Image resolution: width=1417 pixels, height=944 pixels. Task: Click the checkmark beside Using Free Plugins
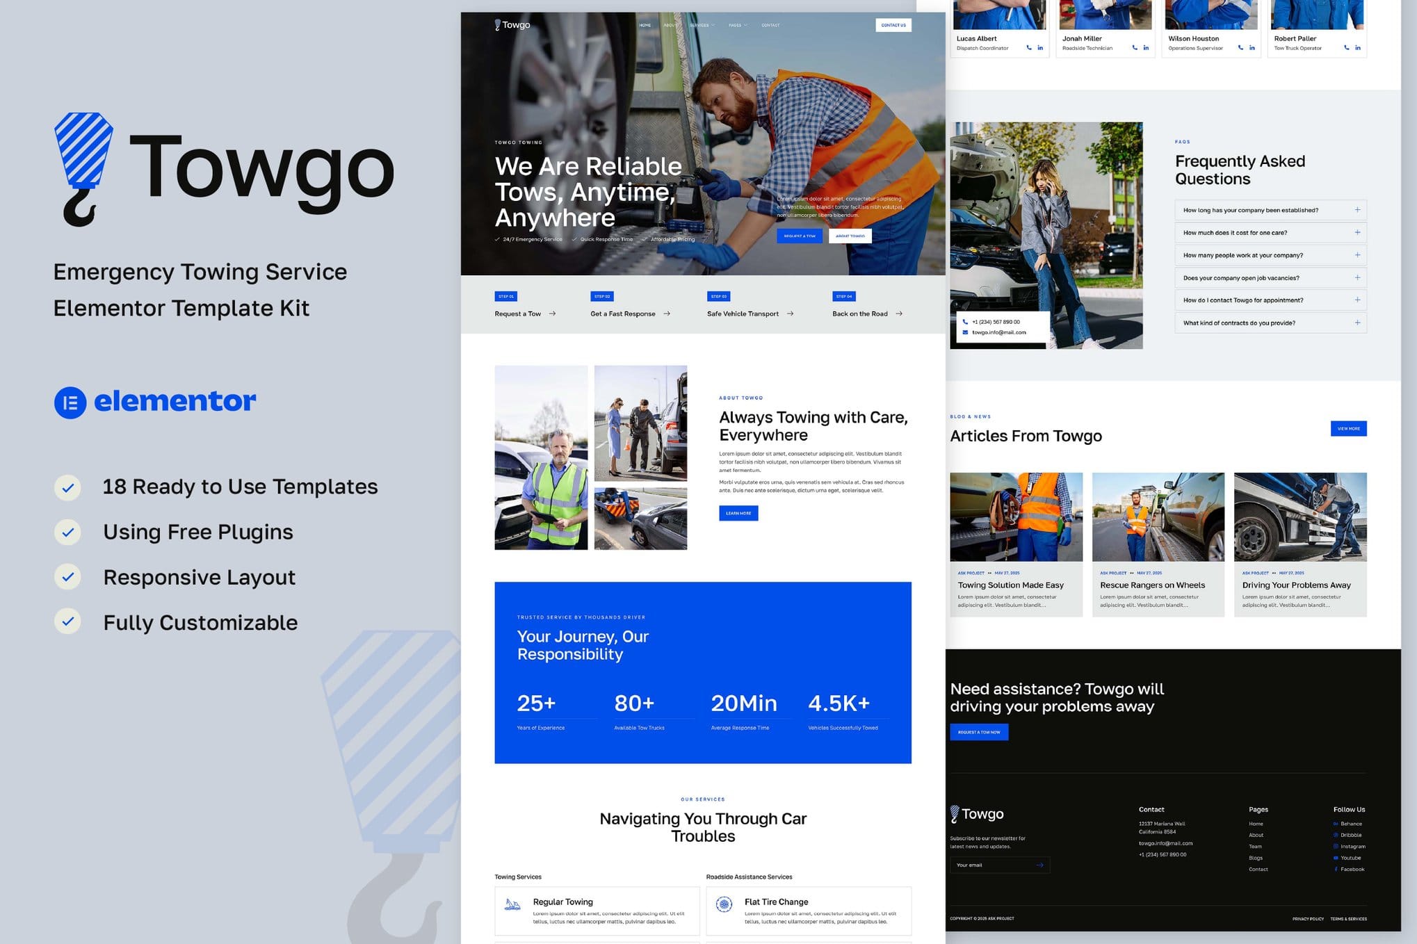point(68,533)
